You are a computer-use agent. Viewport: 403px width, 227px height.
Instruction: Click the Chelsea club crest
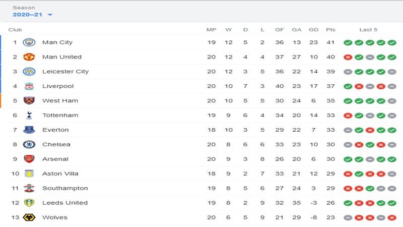tap(29, 144)
